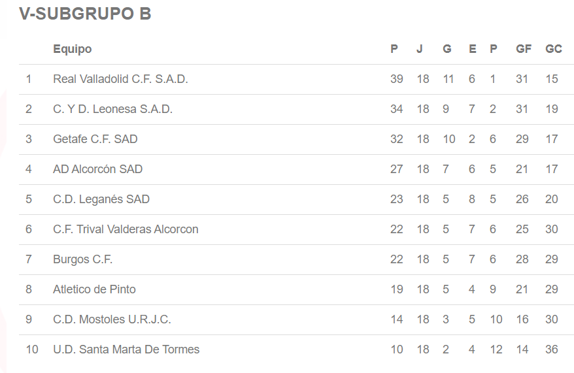Viewport: 574px width, 373px height.
Task: Click position number 10 in table
Action: tap(32, 349)
